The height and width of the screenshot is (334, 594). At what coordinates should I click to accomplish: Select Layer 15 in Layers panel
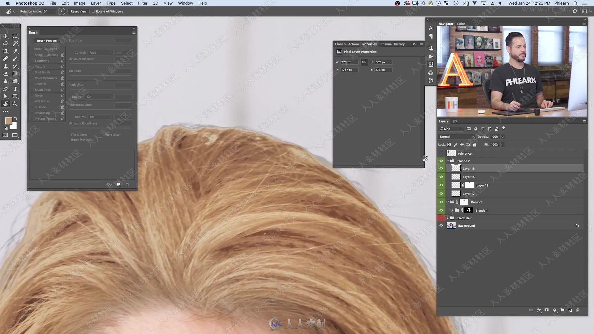point(468,169)
